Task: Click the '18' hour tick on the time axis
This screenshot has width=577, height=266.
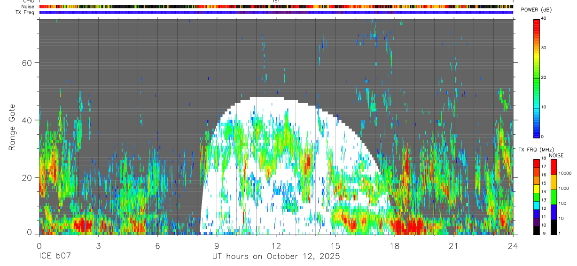Action: (394, 245)
